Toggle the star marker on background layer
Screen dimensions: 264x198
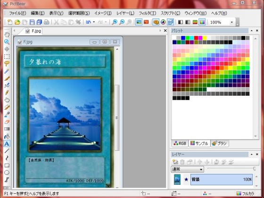(x=186, y=180)
